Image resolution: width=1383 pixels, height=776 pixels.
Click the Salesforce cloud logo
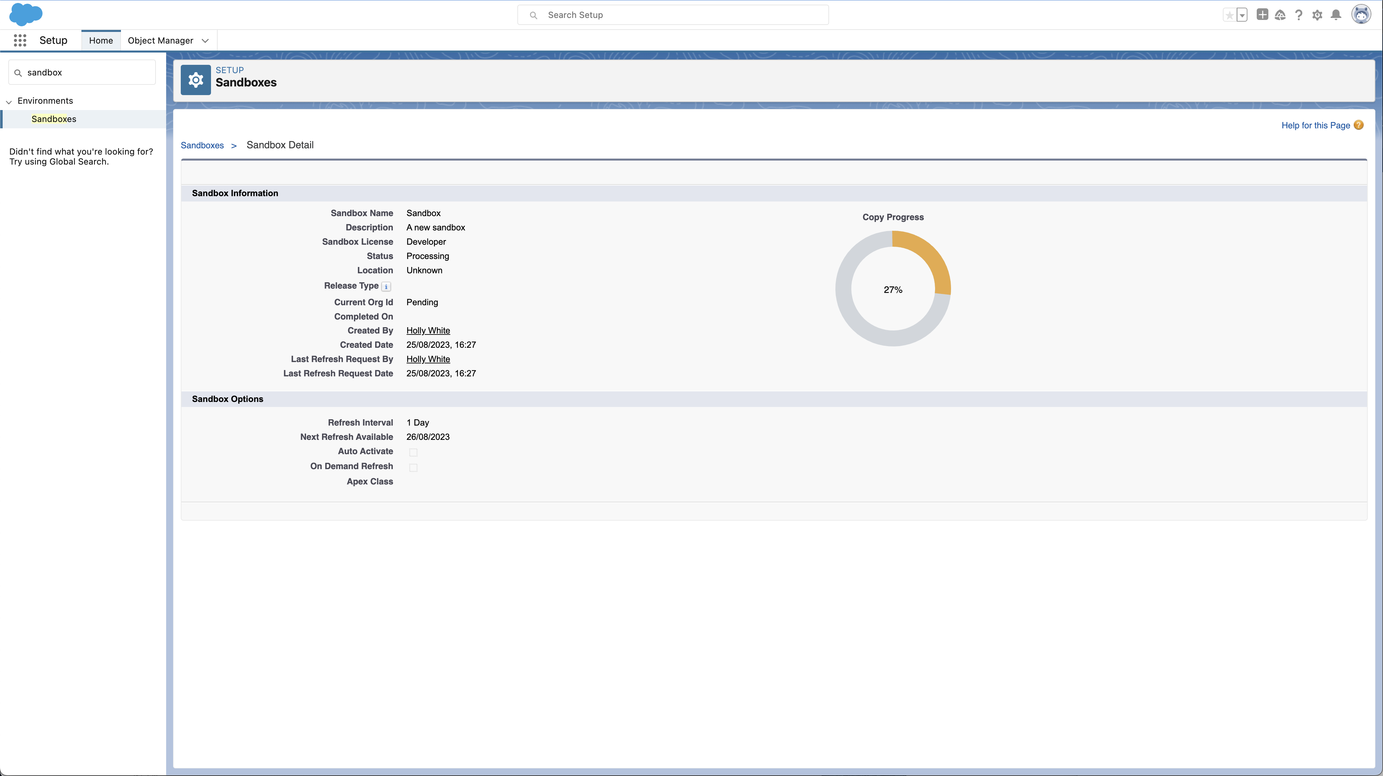[x=26, y=15]
